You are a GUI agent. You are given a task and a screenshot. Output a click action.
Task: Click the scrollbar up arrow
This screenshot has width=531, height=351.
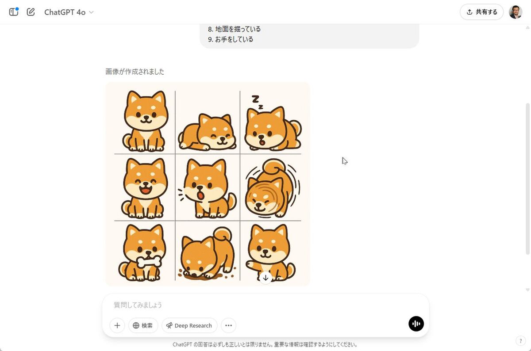point(527,28)
